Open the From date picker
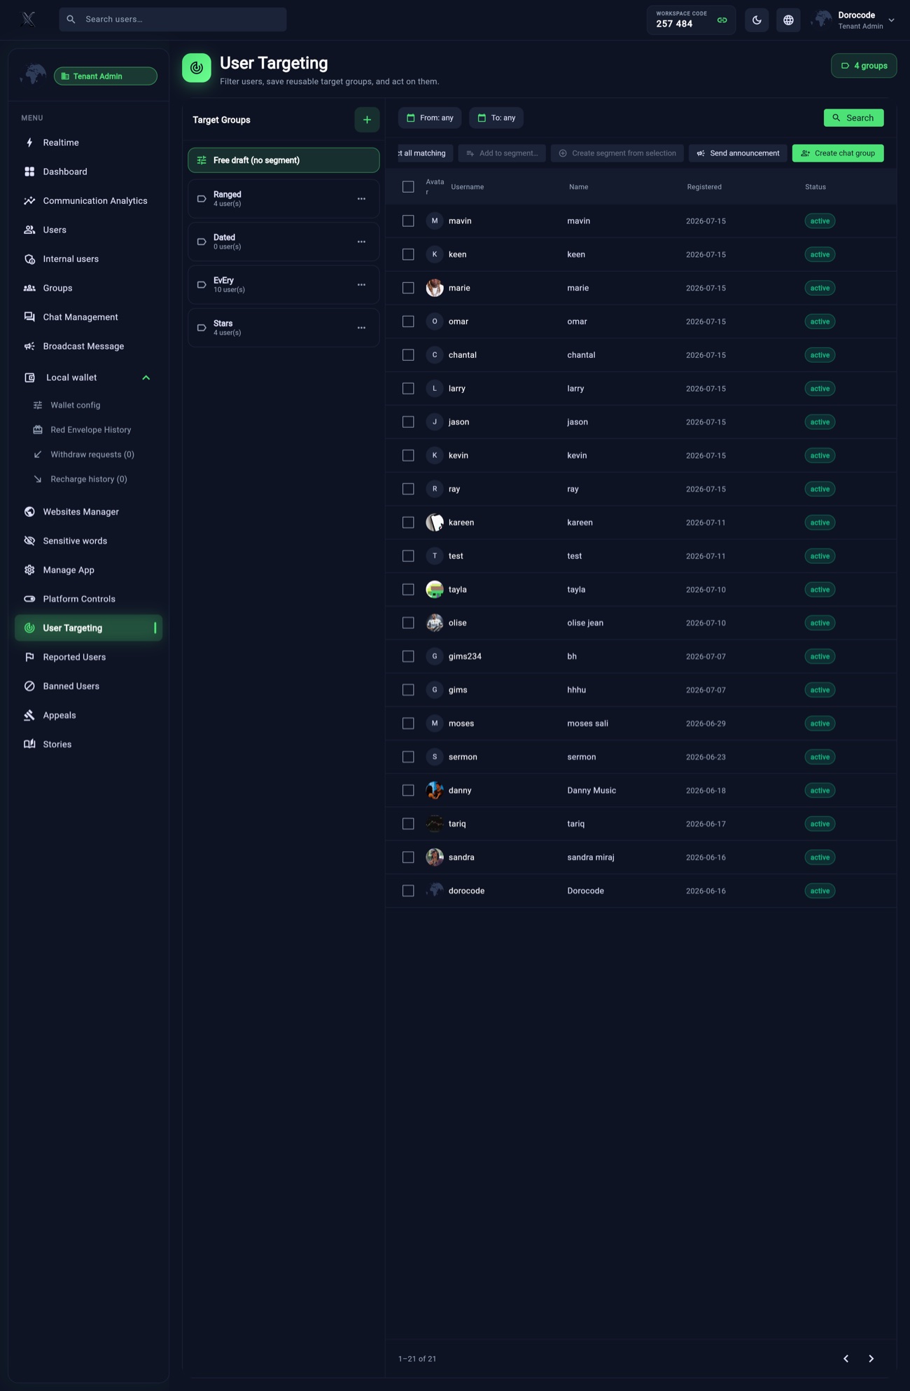This screenshot has width=910, height=1391. coord(430,118)
